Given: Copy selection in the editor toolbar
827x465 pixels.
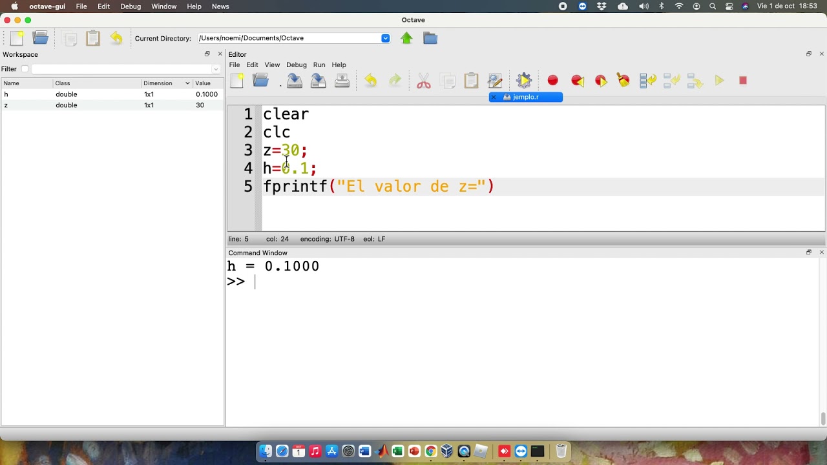Looking at the screenshot, I should (448, 81).
